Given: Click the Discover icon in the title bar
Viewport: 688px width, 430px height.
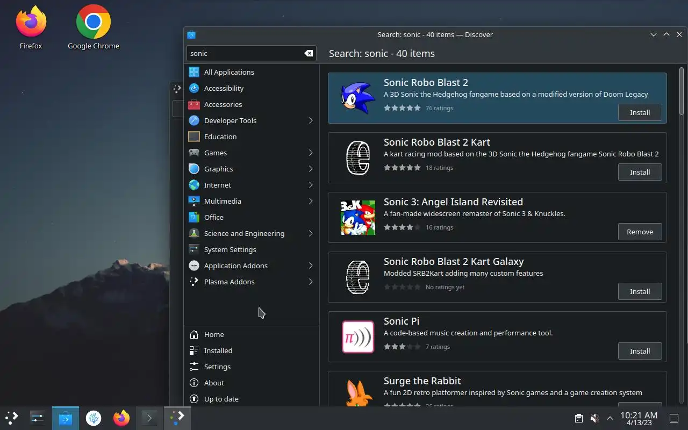Looking at the screenshot, I should click(x=191, y=34).
